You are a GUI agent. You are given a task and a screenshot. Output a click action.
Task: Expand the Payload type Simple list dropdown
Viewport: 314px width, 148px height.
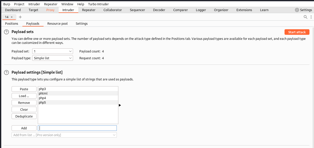[53, 58]
